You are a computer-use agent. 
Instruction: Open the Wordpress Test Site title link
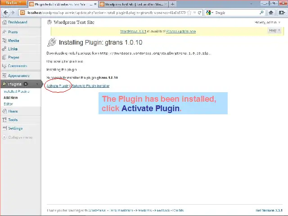[x=74, y=22]
